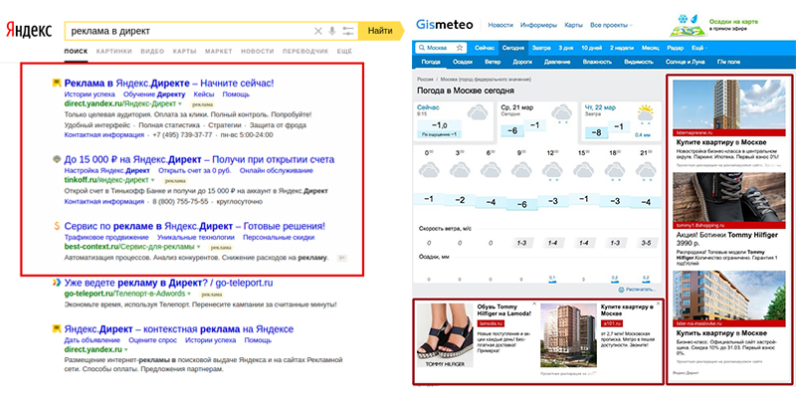
Task: Switch to Yandex ПЕРЕВОДЧИК tab
Action: pos(305,52)
